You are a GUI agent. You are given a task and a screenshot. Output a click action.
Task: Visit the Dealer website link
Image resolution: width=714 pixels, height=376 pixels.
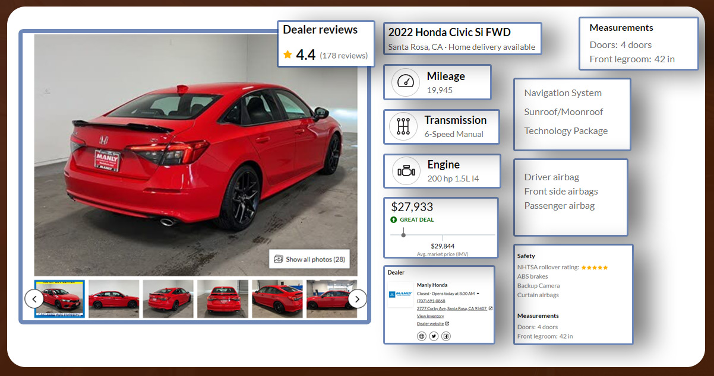pos(431,324)
